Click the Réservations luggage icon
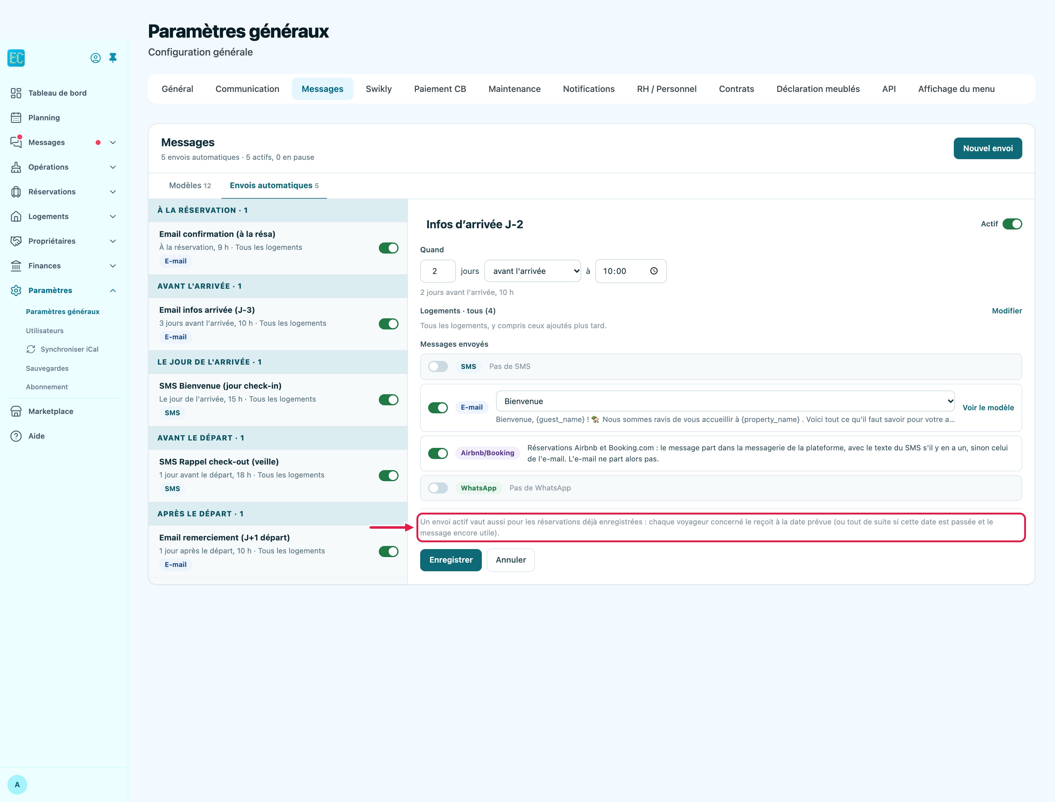The image size is (1055, 802). tap(16, 192)
